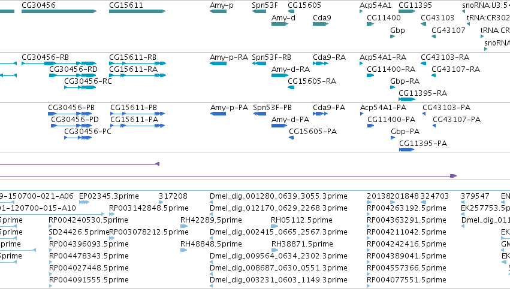The height and width of the screenshot is (289, 510).
Task: Click the CG11400-PA protein label
Action: coord(391,120)
